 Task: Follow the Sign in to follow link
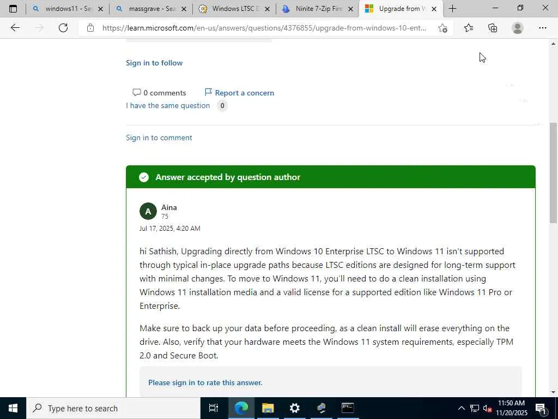pyautogui.click(x=154, y=63)
